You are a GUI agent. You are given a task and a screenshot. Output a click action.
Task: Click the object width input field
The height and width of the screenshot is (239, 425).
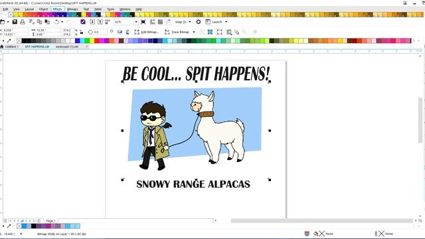[48, 30]
